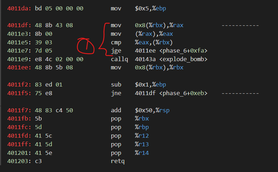Click the retq mnemonic
278x172 pixels.
[118, 161]
